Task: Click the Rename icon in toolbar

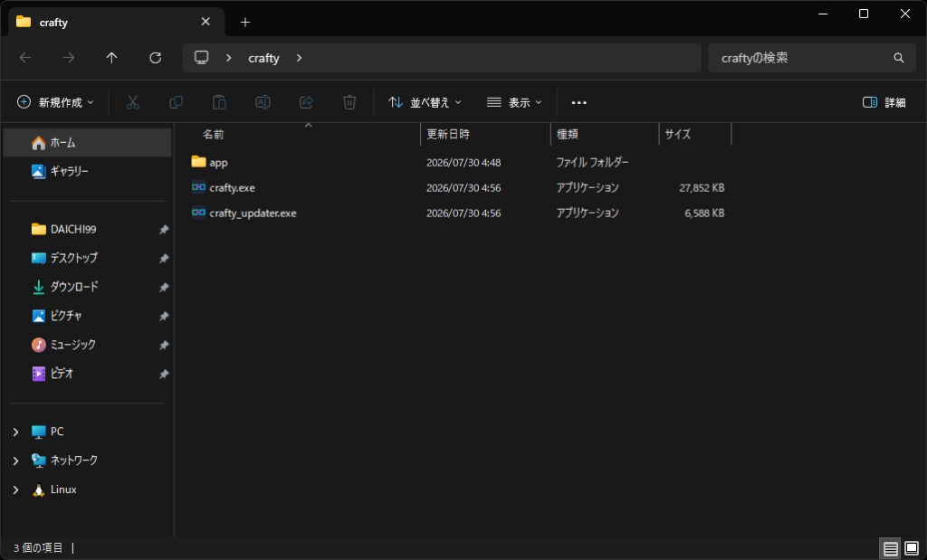Action: click(263, 102)
